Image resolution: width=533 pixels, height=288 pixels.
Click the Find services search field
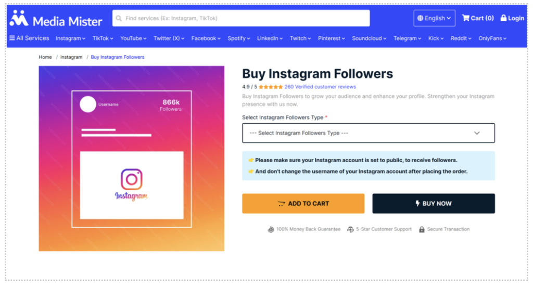pos(245,18)
